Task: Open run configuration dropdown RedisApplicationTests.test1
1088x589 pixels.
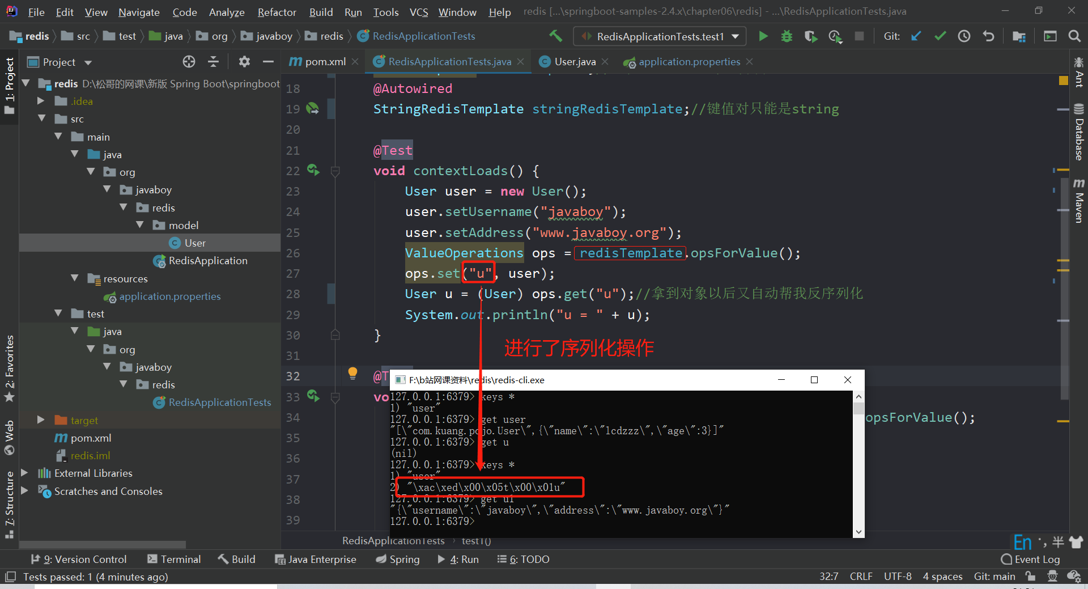Action: (x=660, y=36)
